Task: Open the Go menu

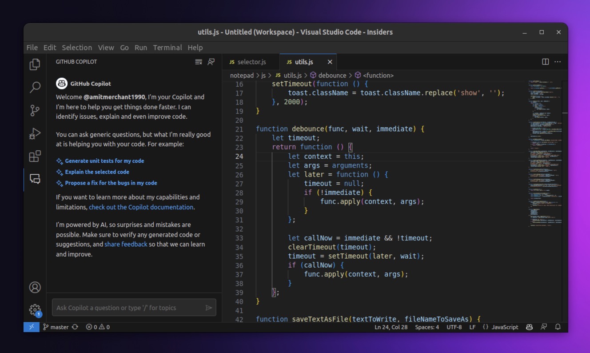Action: click(124, 48)
